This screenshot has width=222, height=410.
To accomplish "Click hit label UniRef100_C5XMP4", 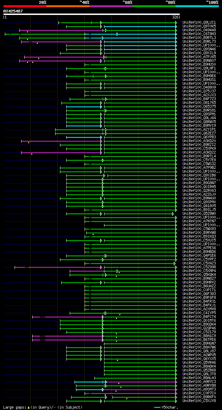I will (199, 271).
